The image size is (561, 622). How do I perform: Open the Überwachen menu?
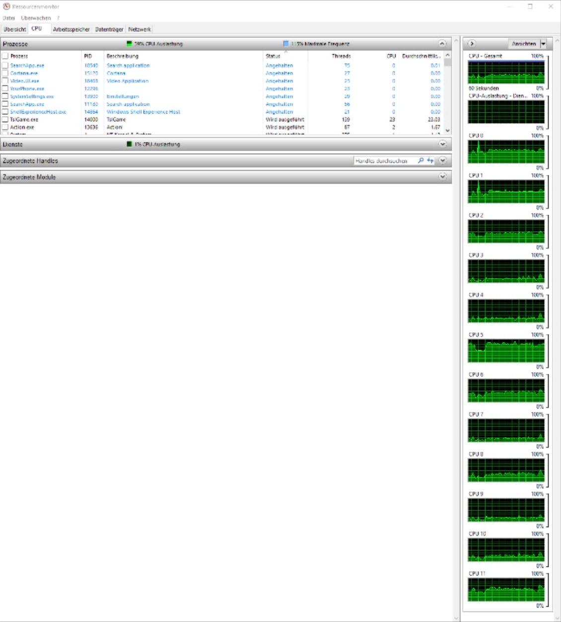tap(36, 18)
